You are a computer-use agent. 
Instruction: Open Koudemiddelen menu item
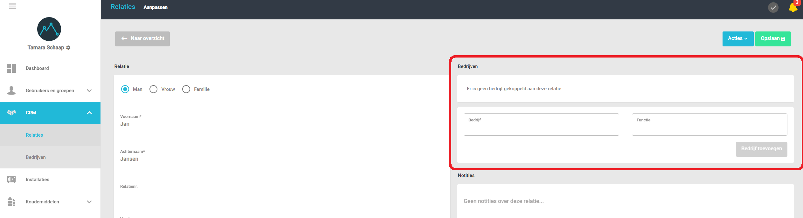click(x=50, y=202)
